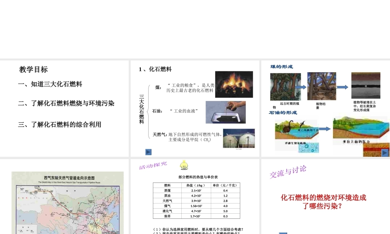Click the 单价(元/千克) column header
The image size is (390, 234).
point(225,185)
